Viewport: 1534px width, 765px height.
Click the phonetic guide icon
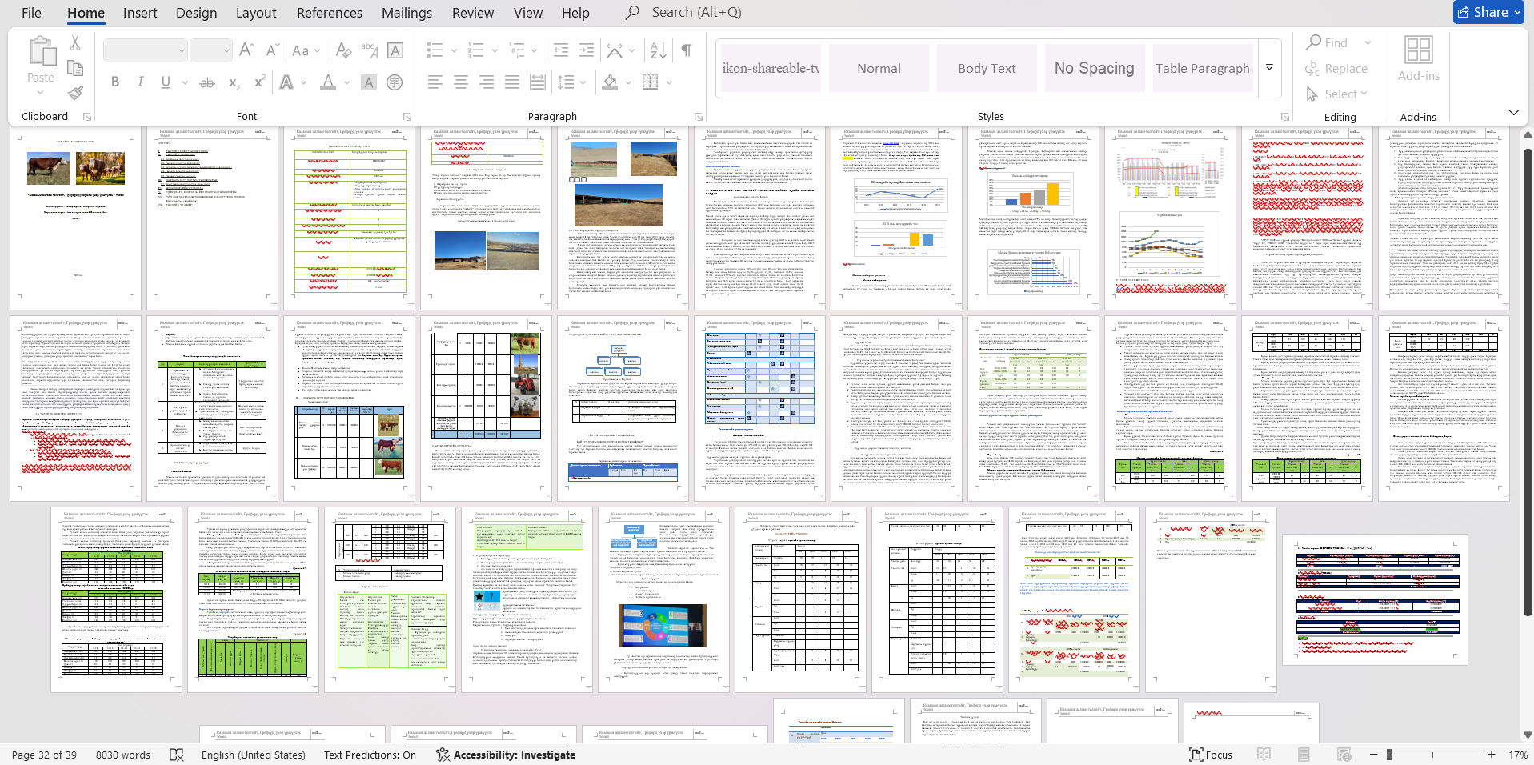tap(369, 50)
